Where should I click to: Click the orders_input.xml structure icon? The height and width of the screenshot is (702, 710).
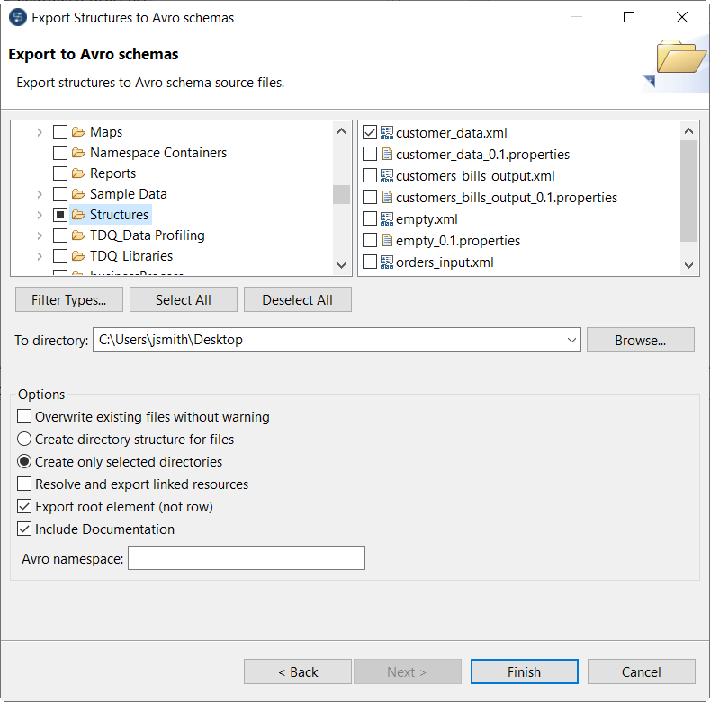click(387, 262)
